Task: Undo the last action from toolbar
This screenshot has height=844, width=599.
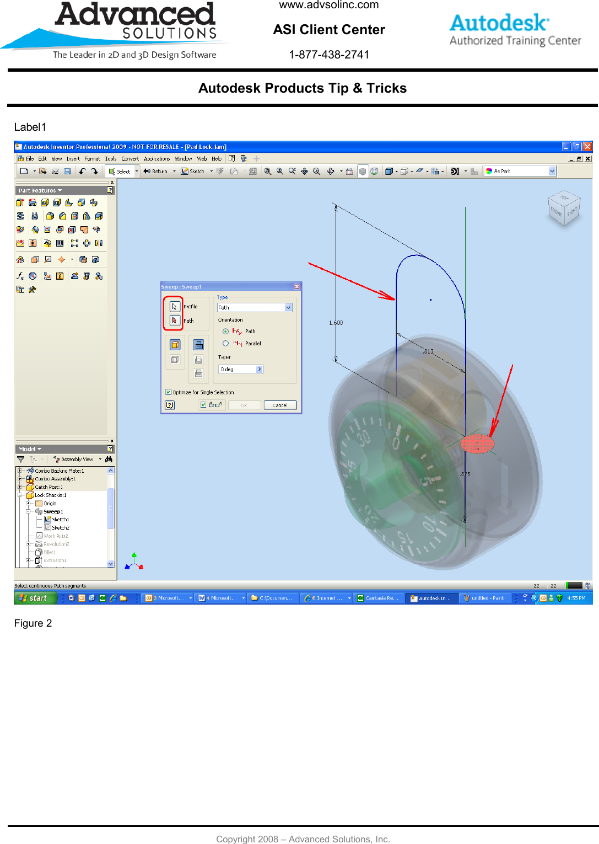Action: [82, 171]
